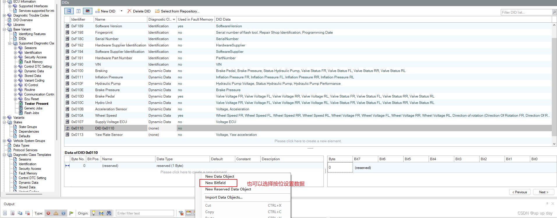Click the clear output messages icon

click(x=28, y=213)
